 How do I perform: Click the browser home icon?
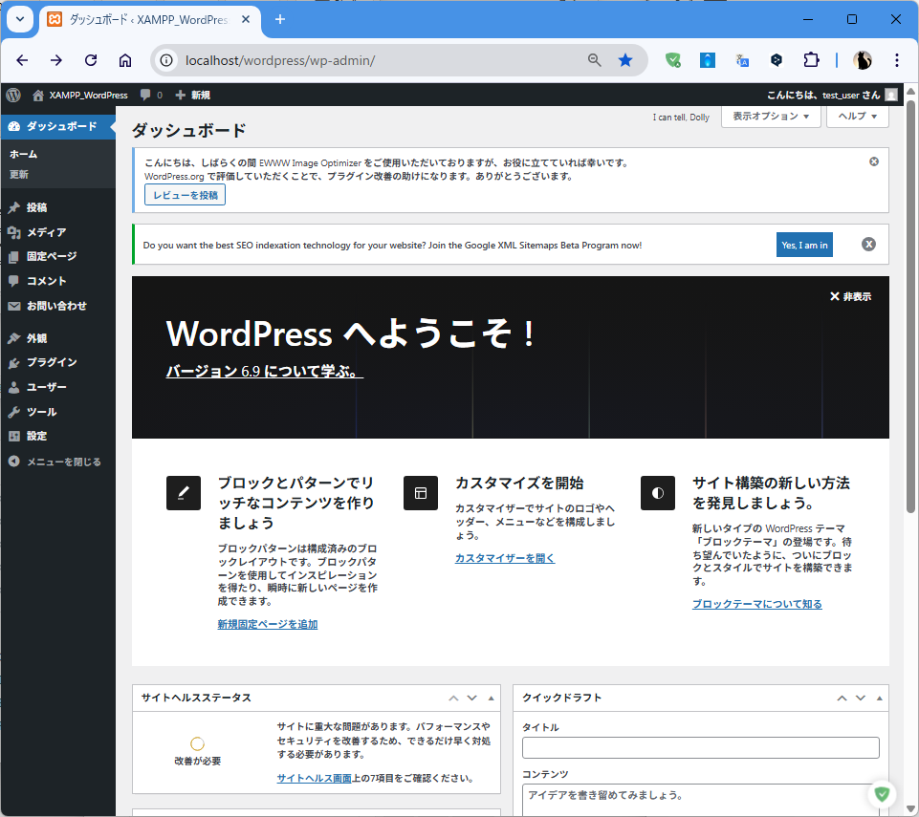click(125, 60)
